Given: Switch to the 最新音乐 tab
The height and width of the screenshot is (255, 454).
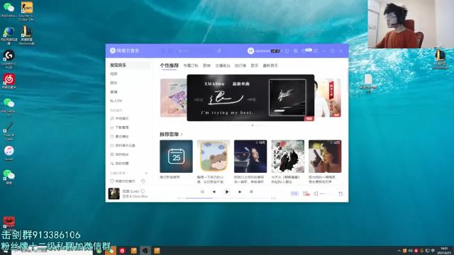Looking at the screenshot, I should (270, 66).
